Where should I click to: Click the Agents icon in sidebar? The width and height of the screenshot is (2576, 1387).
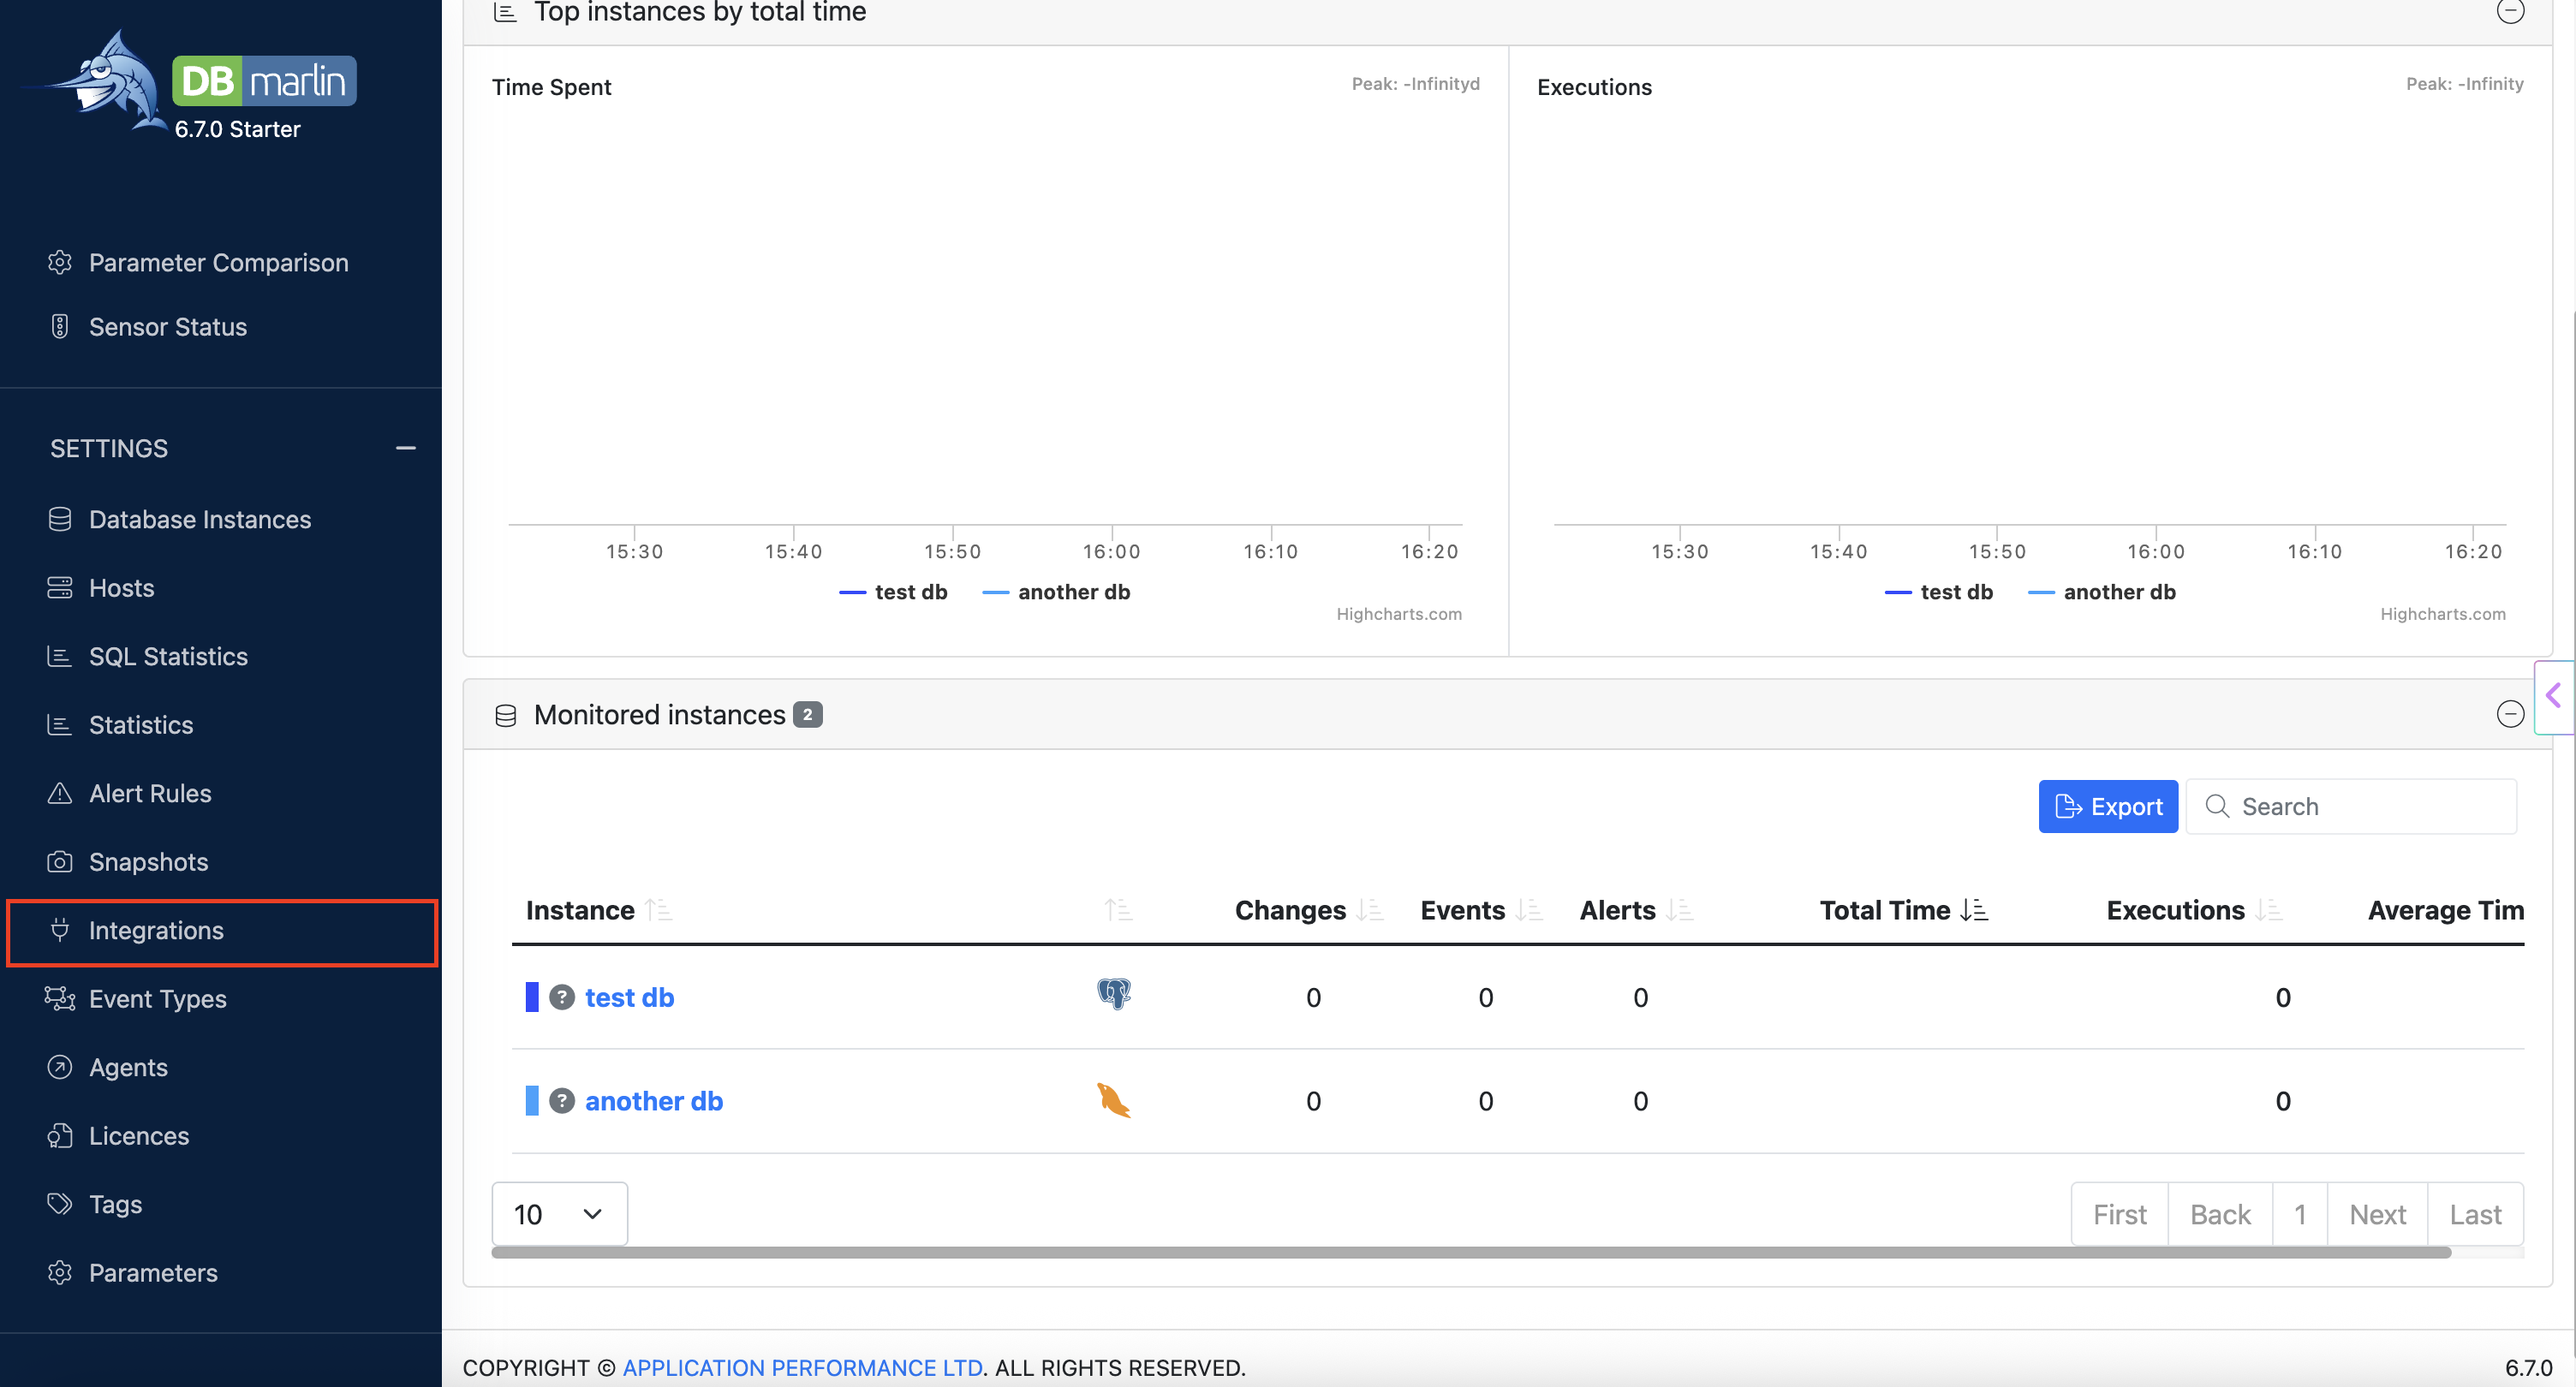click(x=59, y=1067)
